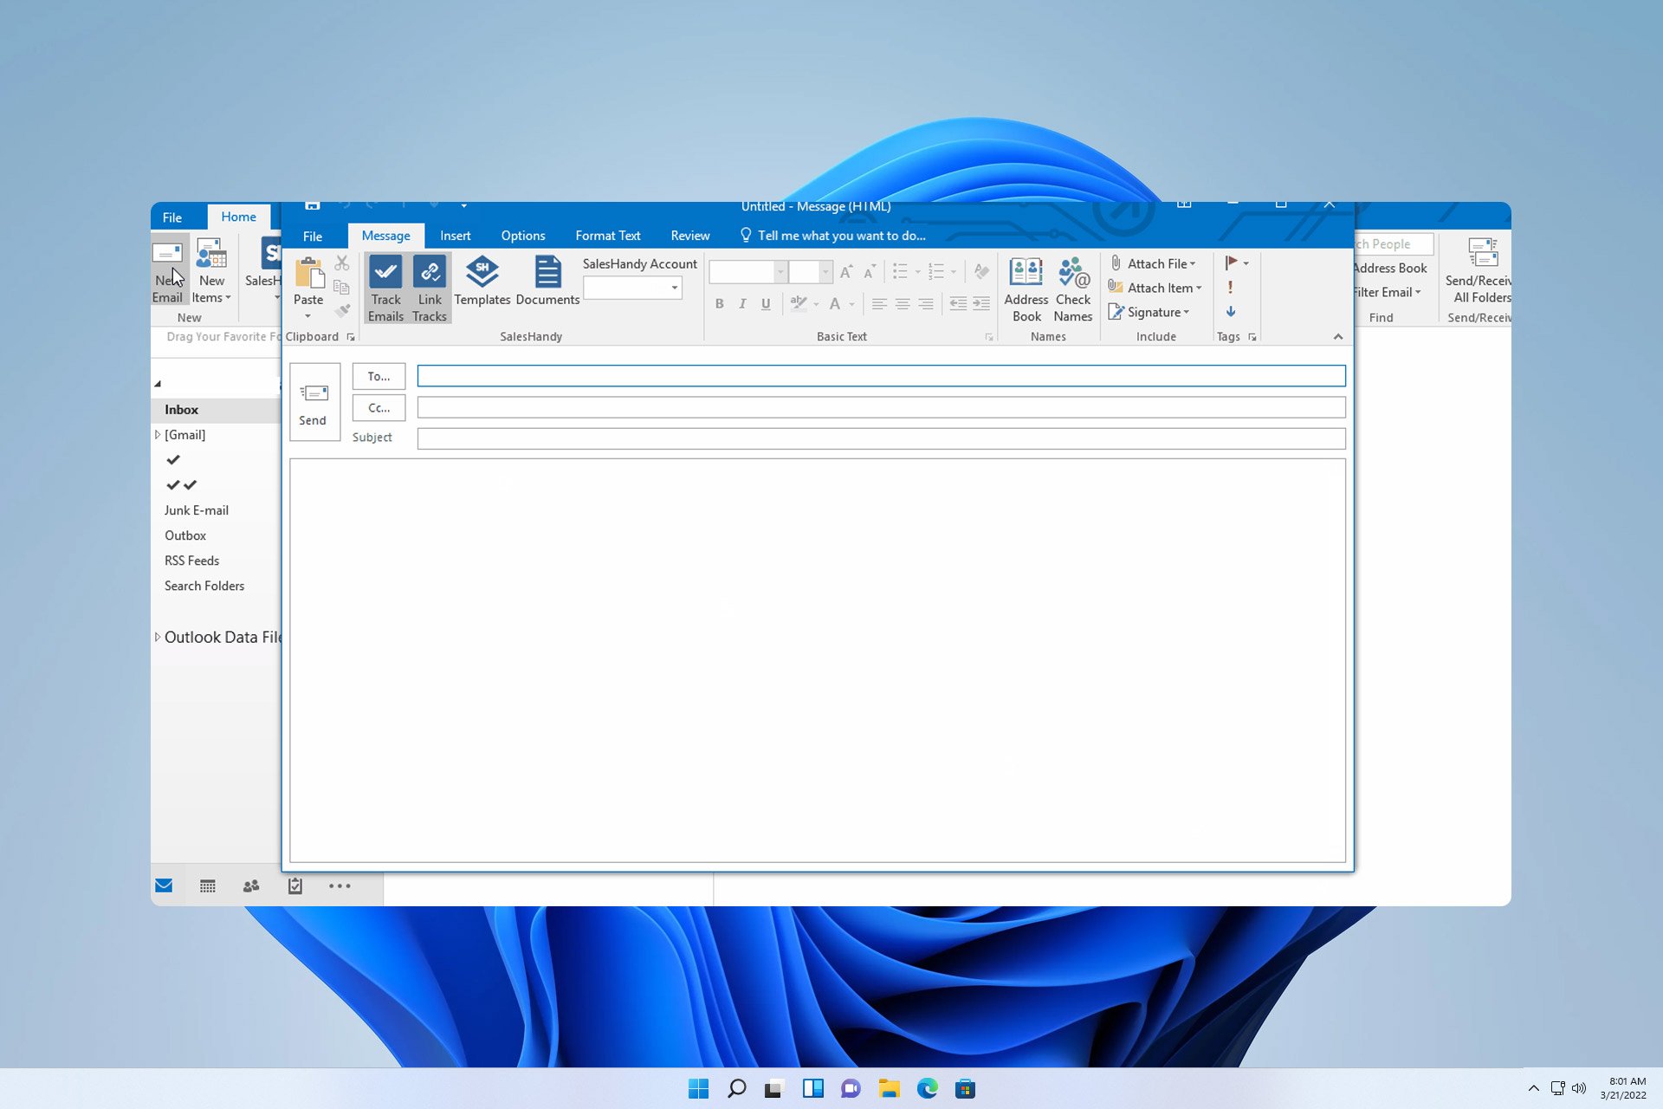The width and height of the screenshot is (1663, 1109).
Task: Click font color button
Action: (834, 303)
